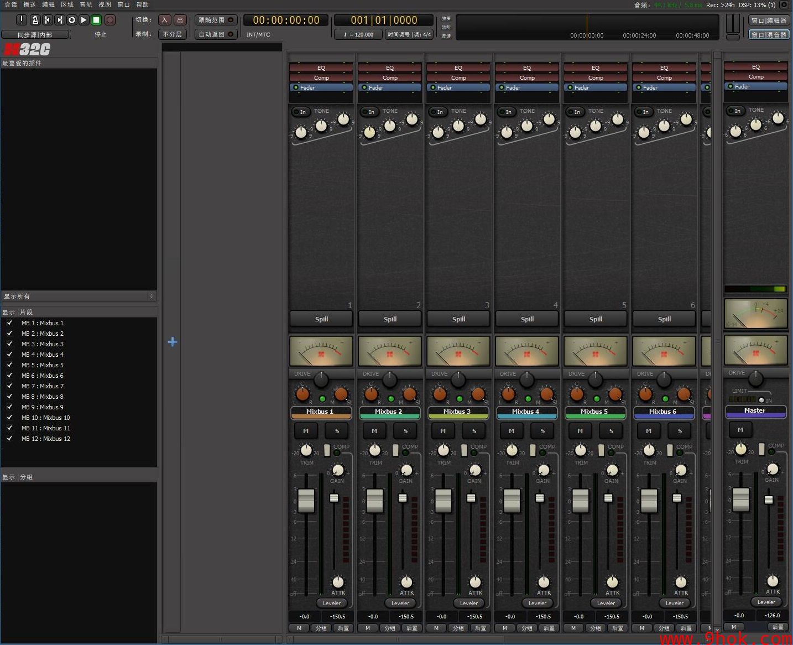Click the Mixbus 3 name button
This screenshot has width=793, height=645.
point(458,412)
